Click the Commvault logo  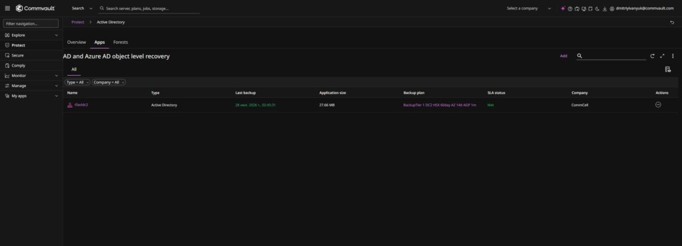pos(35,8)
